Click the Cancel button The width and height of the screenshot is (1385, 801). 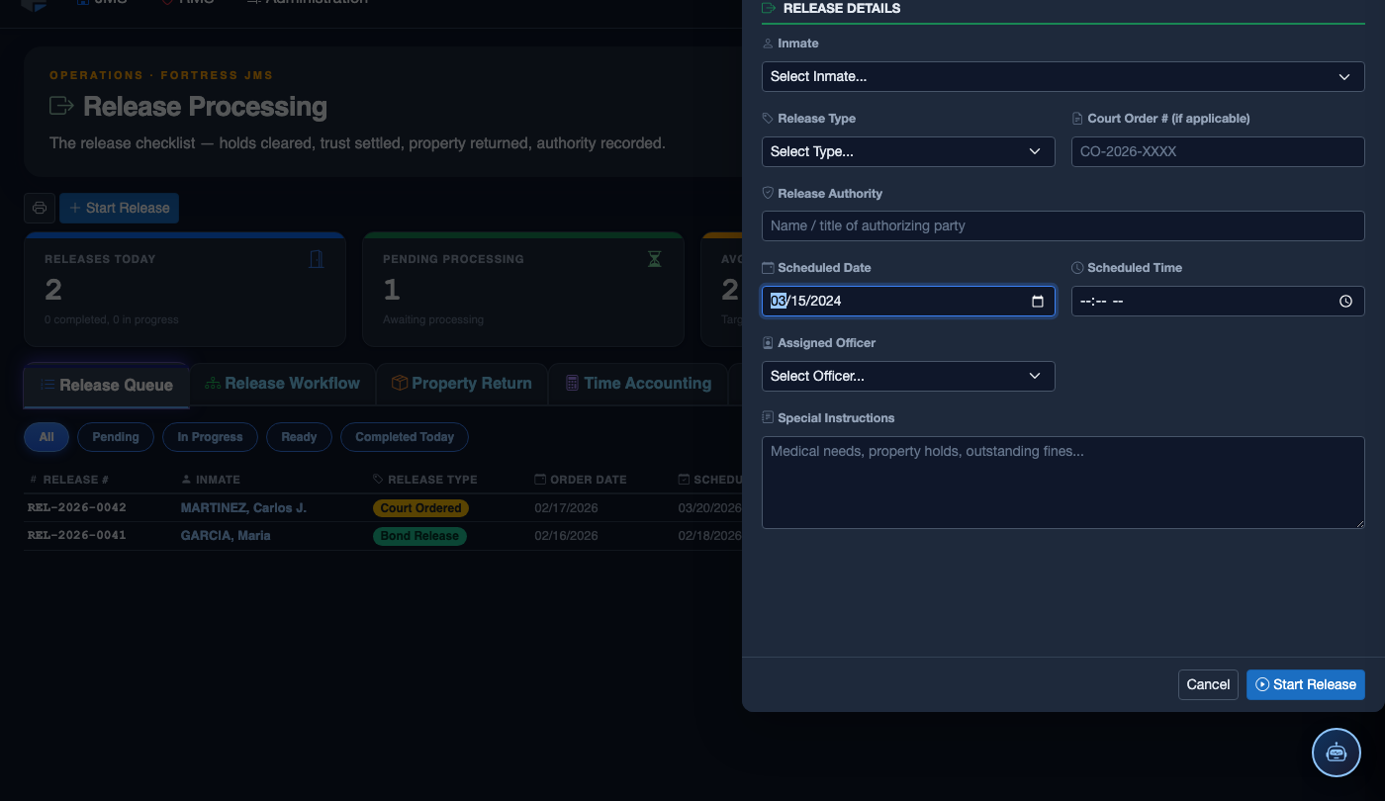(1208, 684)
